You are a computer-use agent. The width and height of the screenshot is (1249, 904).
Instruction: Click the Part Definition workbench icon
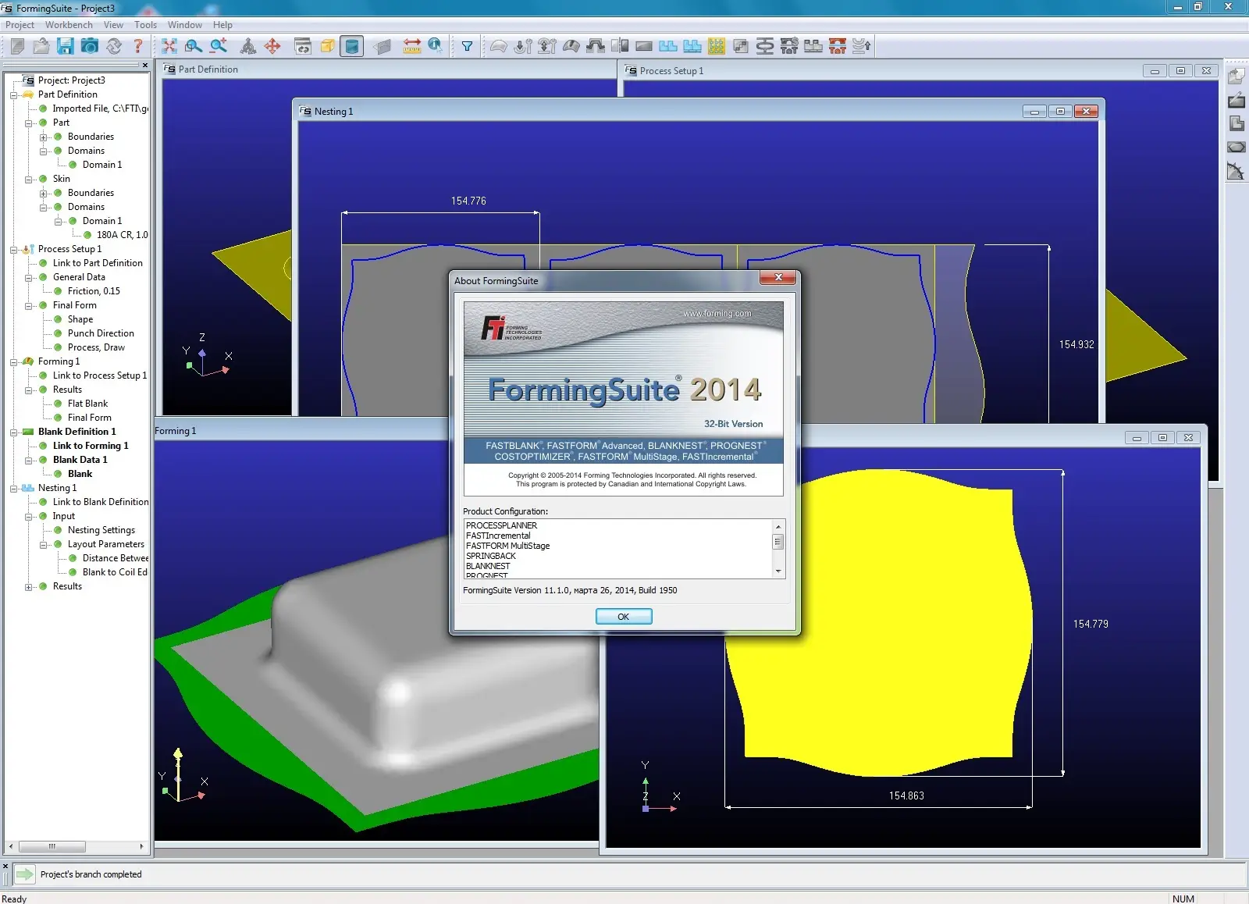(498, 46)
